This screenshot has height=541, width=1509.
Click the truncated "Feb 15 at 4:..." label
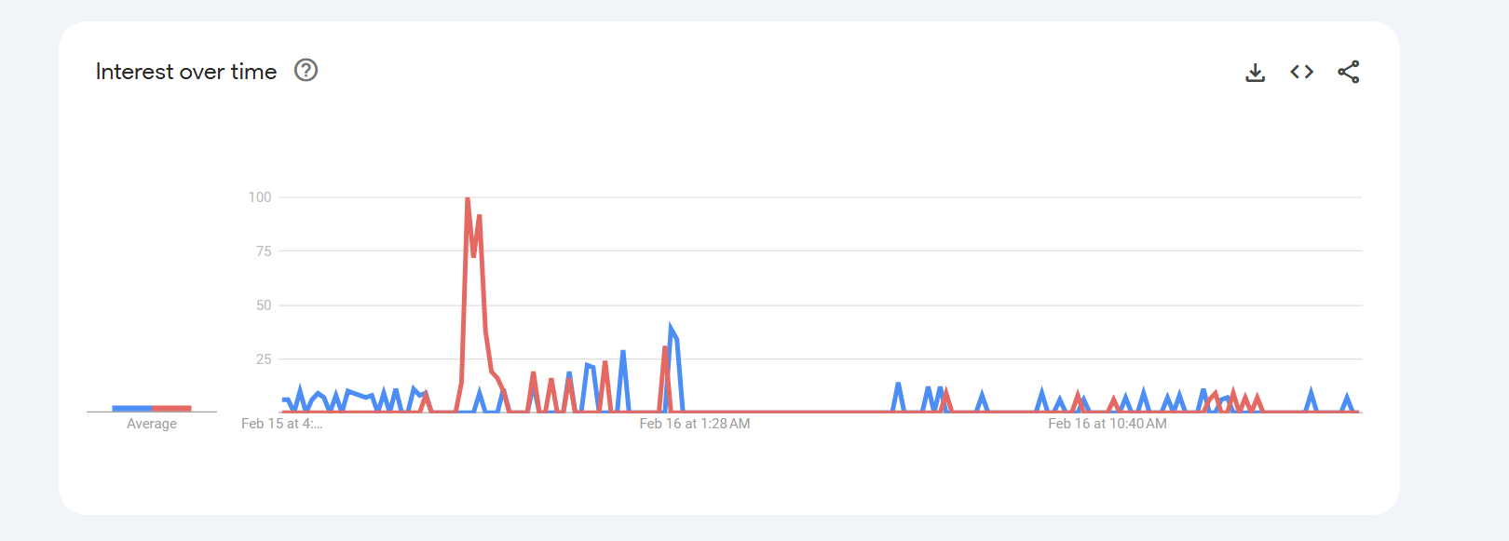click(x=281, y=424)
